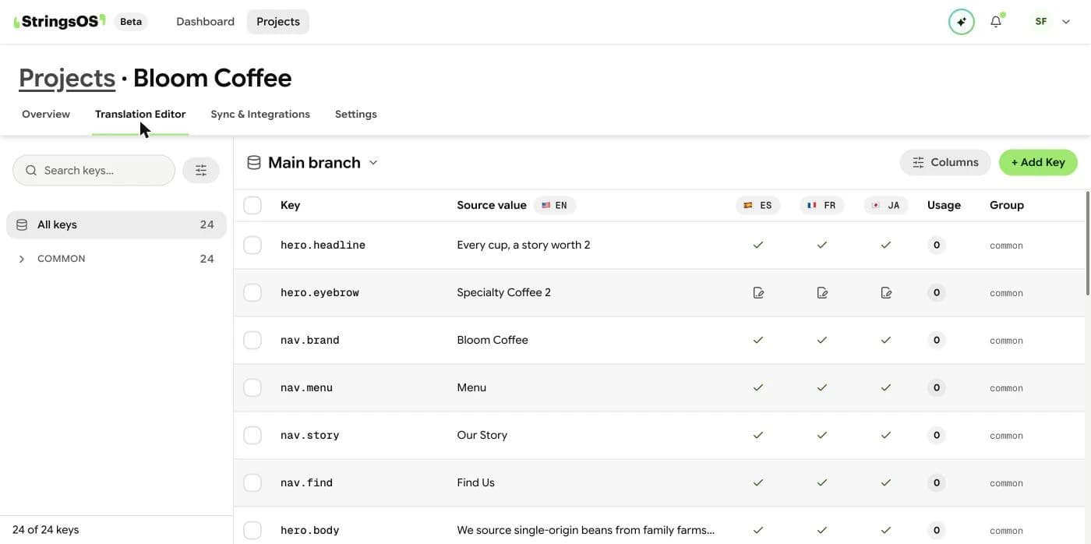The width and height of the screenshot is (1091, 544).
Task: Click the Search keys input field
Action: pos(94,170)
